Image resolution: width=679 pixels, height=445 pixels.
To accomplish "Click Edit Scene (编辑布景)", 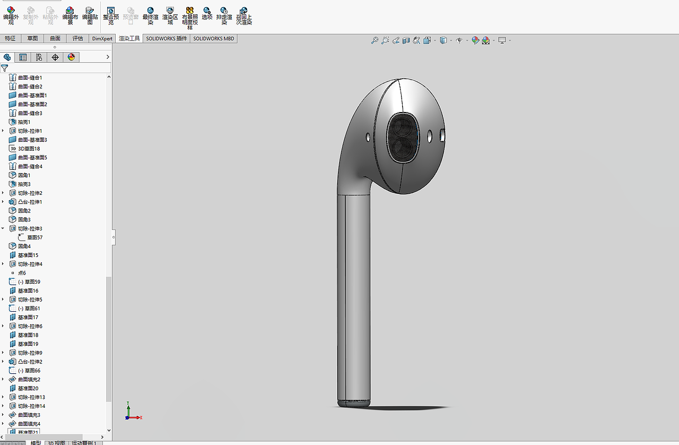I will tap(71, 15).
